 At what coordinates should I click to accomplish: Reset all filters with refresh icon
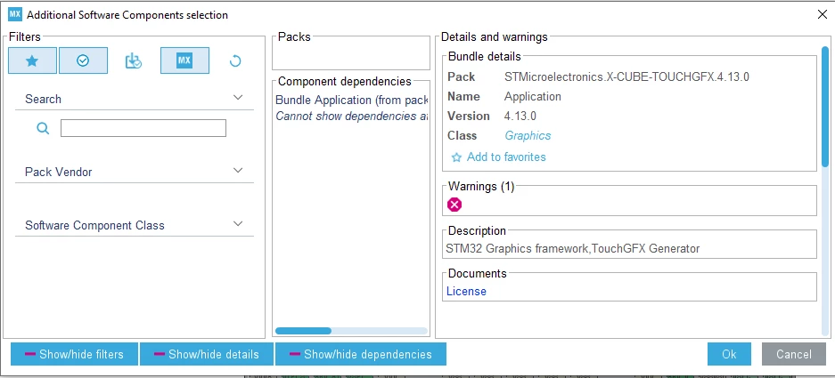tap(235, 61)
